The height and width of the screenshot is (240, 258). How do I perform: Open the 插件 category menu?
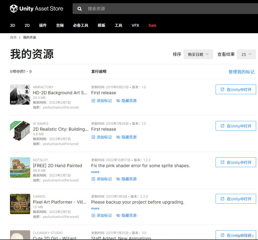[x=43, y=25]
